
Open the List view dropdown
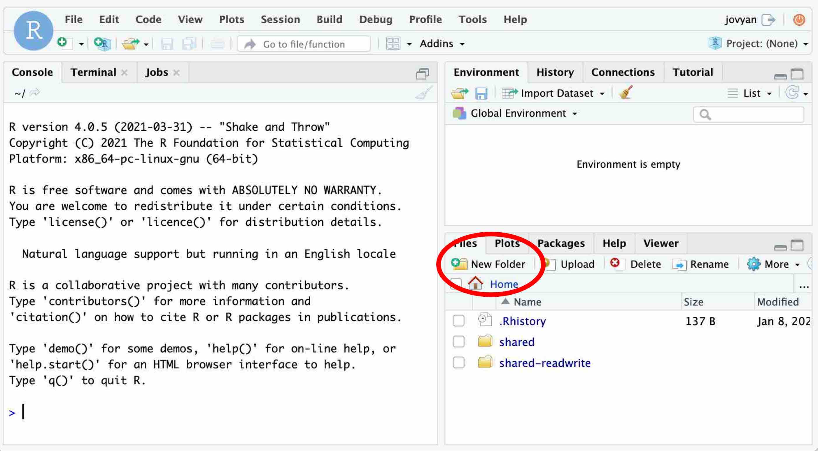749,93
